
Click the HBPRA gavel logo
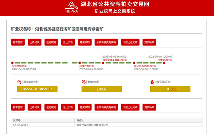coord(72,7)
